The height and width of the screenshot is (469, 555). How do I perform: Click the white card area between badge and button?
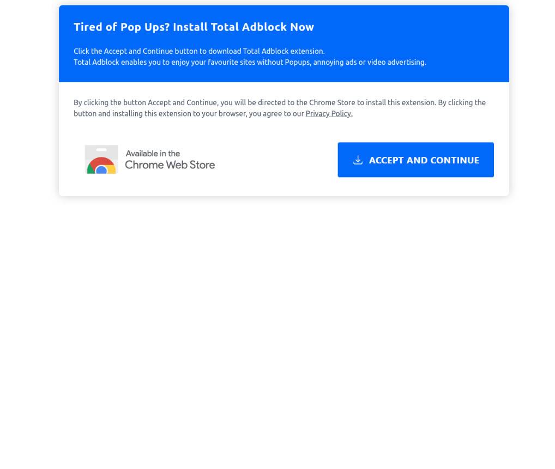276,160
